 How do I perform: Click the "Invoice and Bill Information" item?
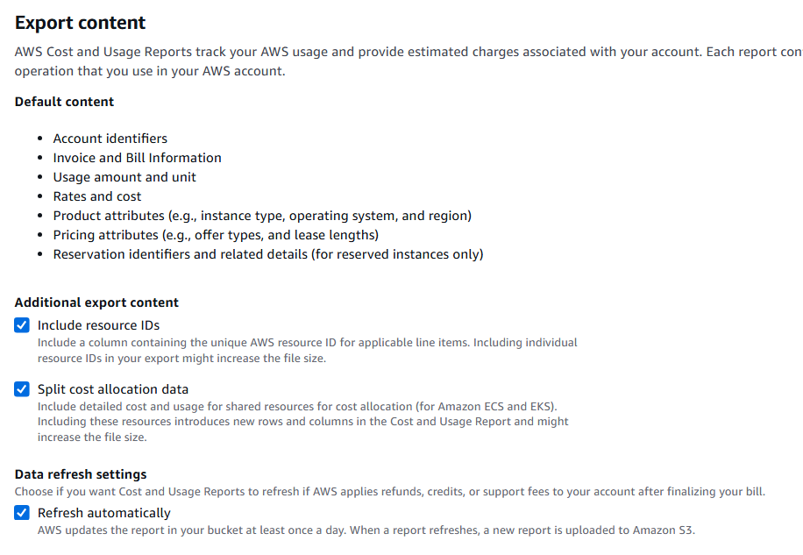point(137,158)
